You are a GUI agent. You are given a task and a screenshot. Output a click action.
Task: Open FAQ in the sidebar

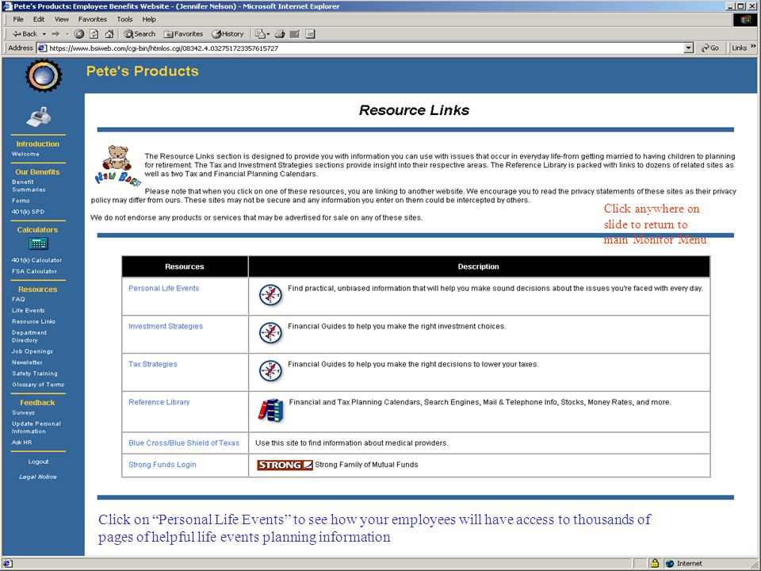[x=18, y=299]
